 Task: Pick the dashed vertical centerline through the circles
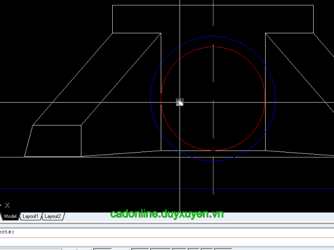[x=213, y=177]
